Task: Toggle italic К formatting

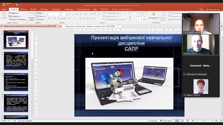Action: click(x=52, y=18)
